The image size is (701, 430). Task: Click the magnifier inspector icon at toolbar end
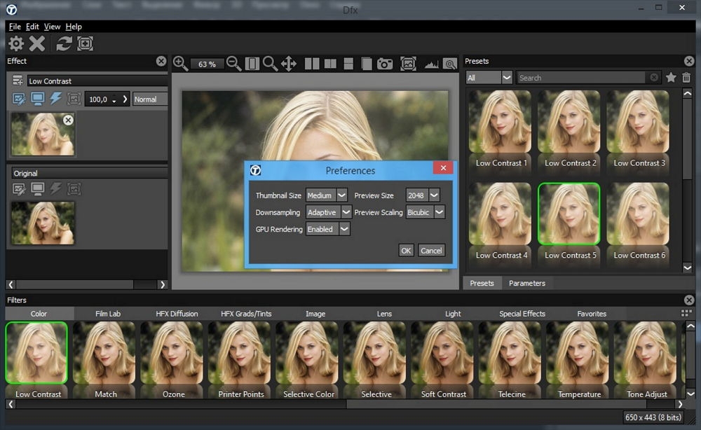point(450,64)
